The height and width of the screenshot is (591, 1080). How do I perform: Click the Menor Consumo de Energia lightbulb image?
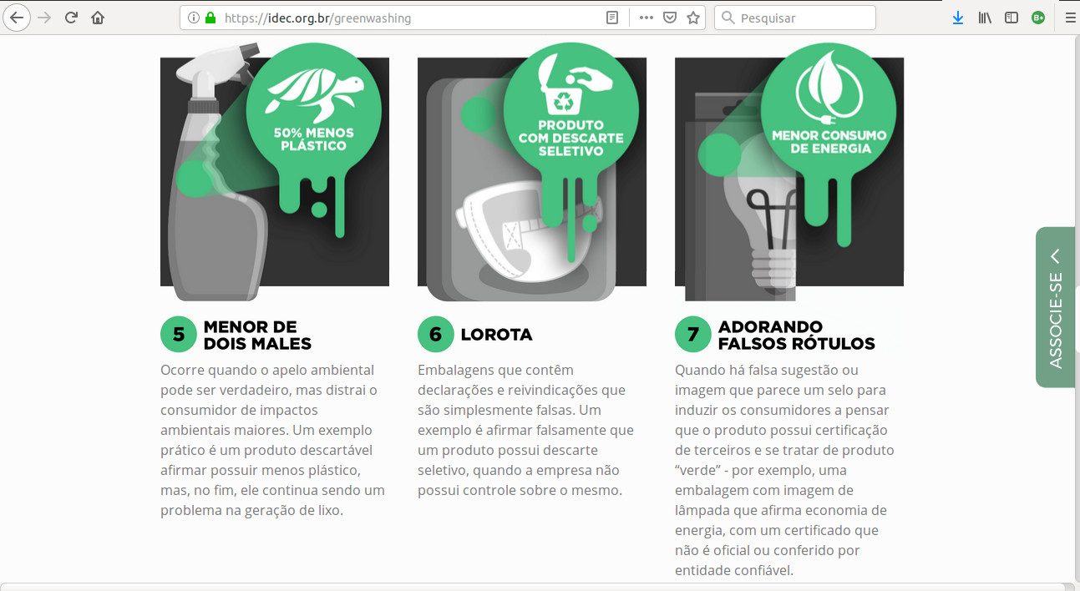788,171
